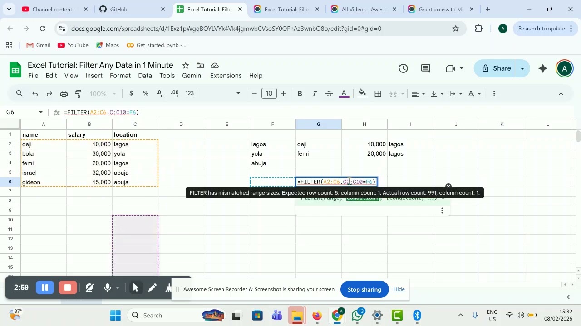The width and height of the screenshot is (581, 326).
Task: Open horizontal align dropdown
Action: click(419, 94)
